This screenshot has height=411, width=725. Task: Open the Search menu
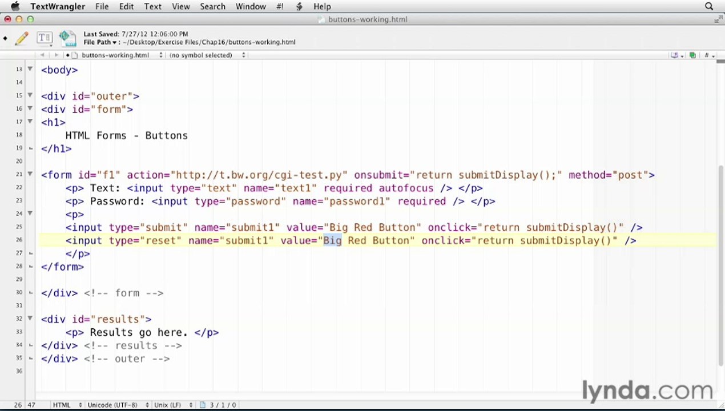coord(212,6)
